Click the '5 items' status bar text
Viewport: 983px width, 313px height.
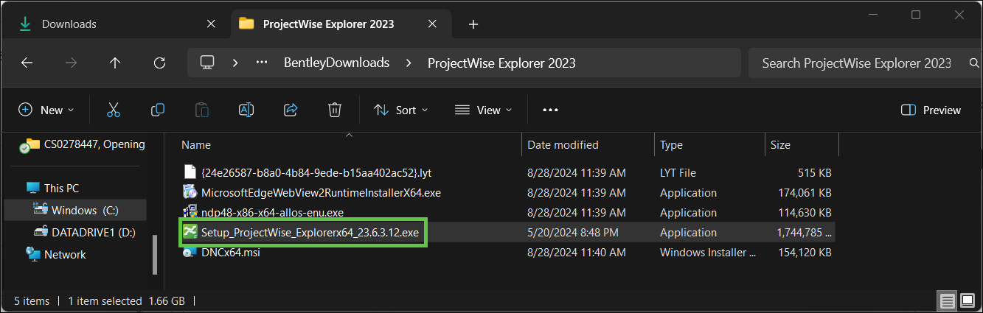point(32,300)
